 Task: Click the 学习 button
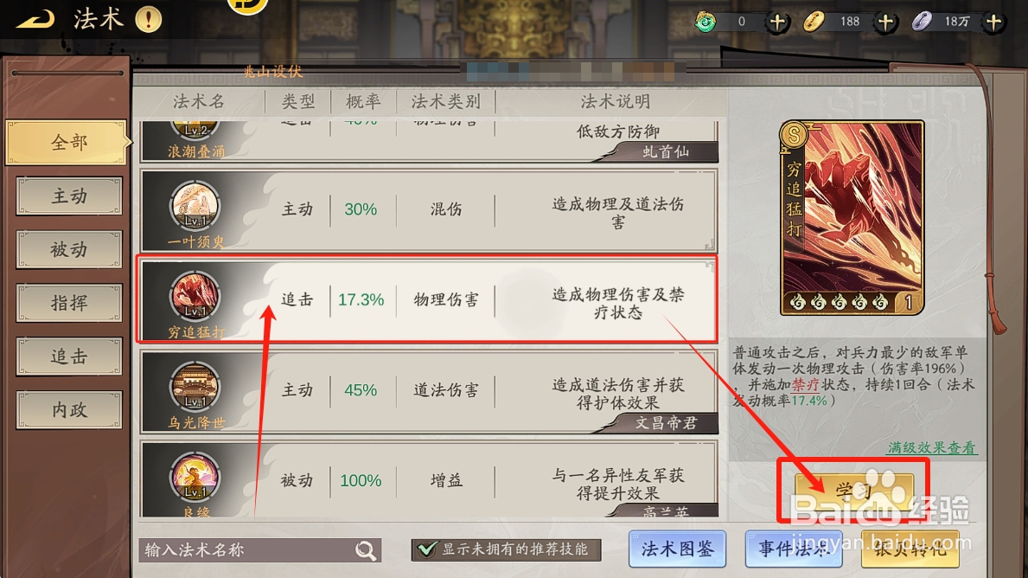pos(853,491)
